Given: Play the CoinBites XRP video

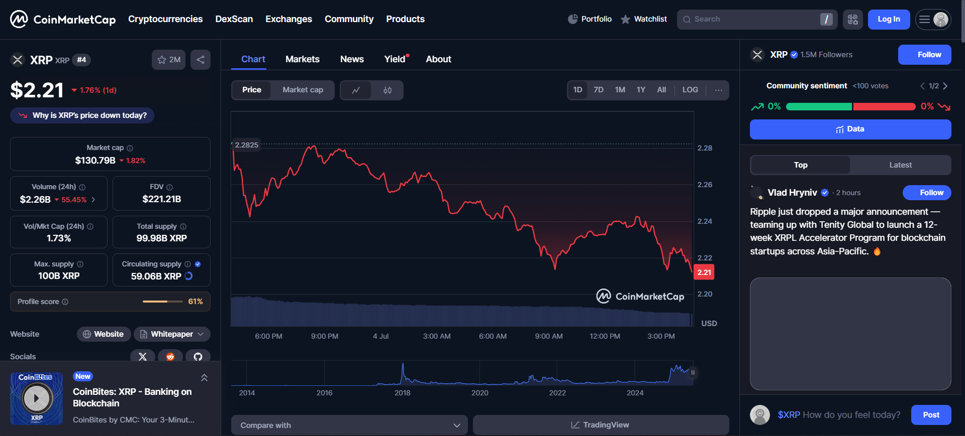Looking at the screenshot, I should (x=37, y=398).
